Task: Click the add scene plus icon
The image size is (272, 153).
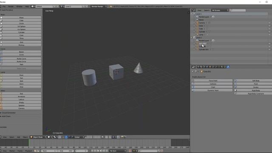Action: coord(84,6)
